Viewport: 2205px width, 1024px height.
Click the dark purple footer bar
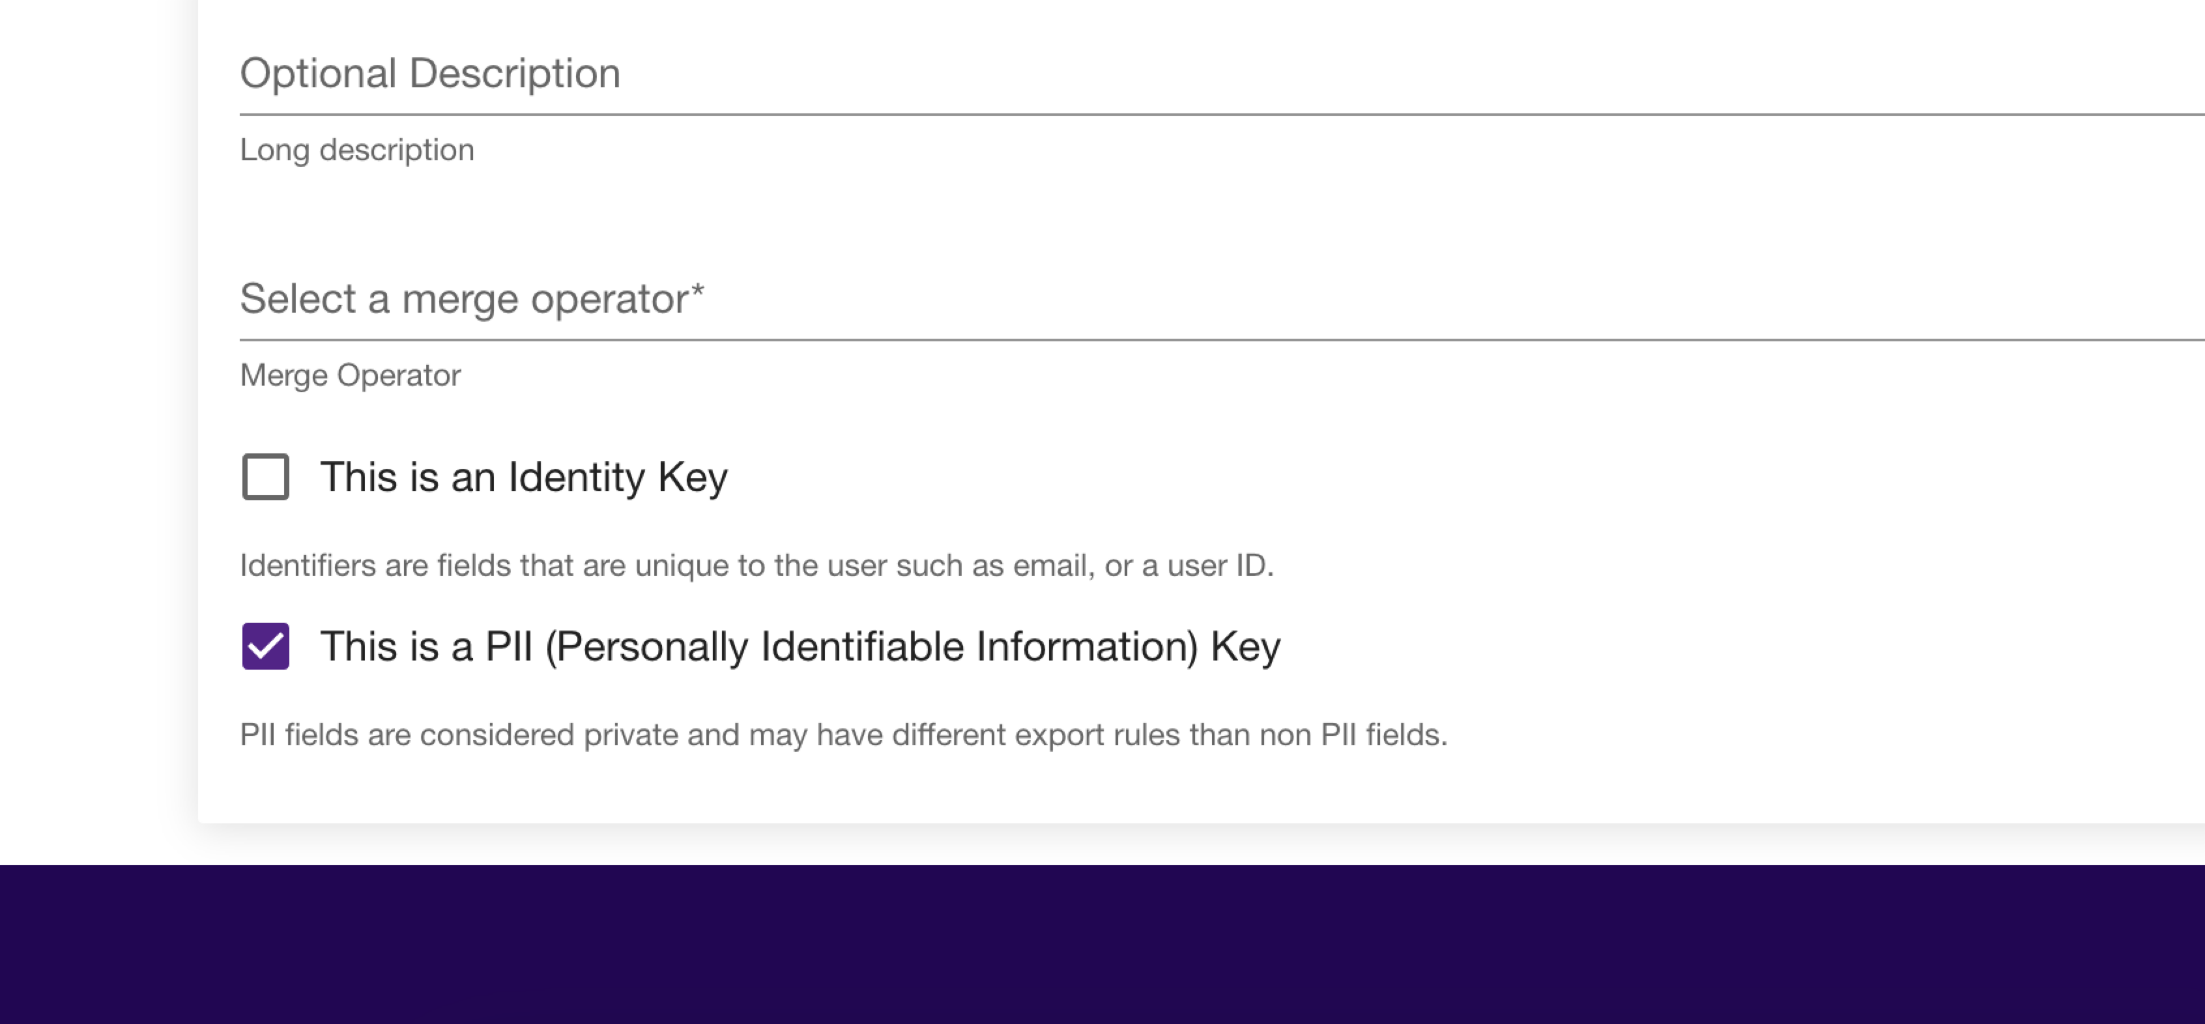point(1102,945)
